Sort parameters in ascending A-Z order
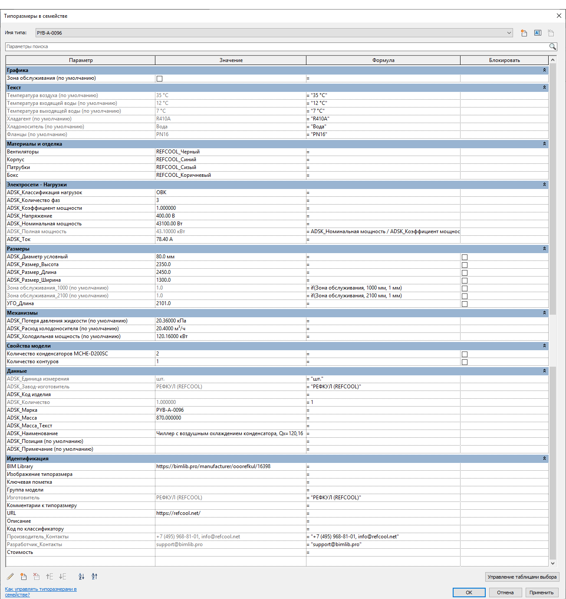566x599 pixels. coord(81,576)
